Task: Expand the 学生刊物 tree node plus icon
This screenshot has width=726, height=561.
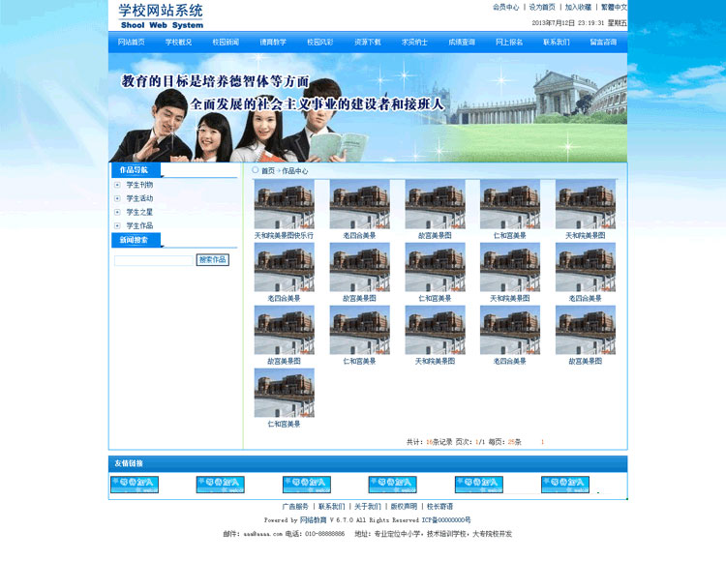Action: pyautogui.click(x=117, y=185)
